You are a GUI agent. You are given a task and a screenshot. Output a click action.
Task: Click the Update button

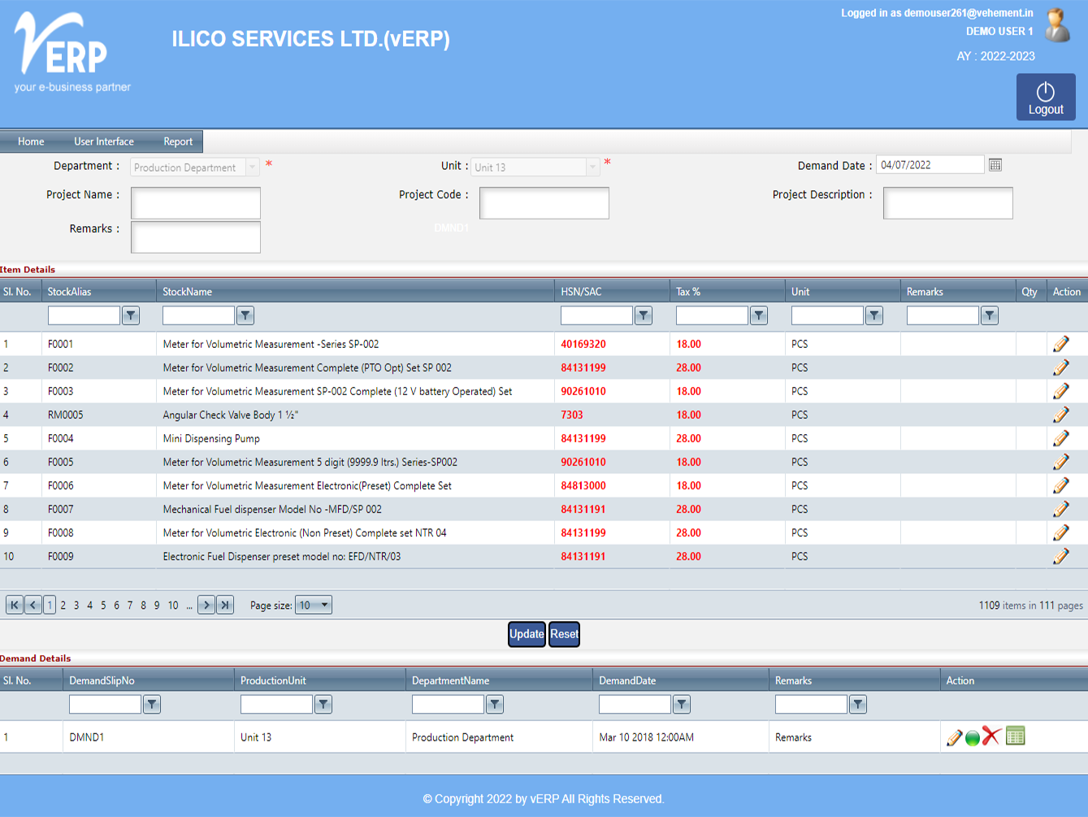click(x=527, y=634)
